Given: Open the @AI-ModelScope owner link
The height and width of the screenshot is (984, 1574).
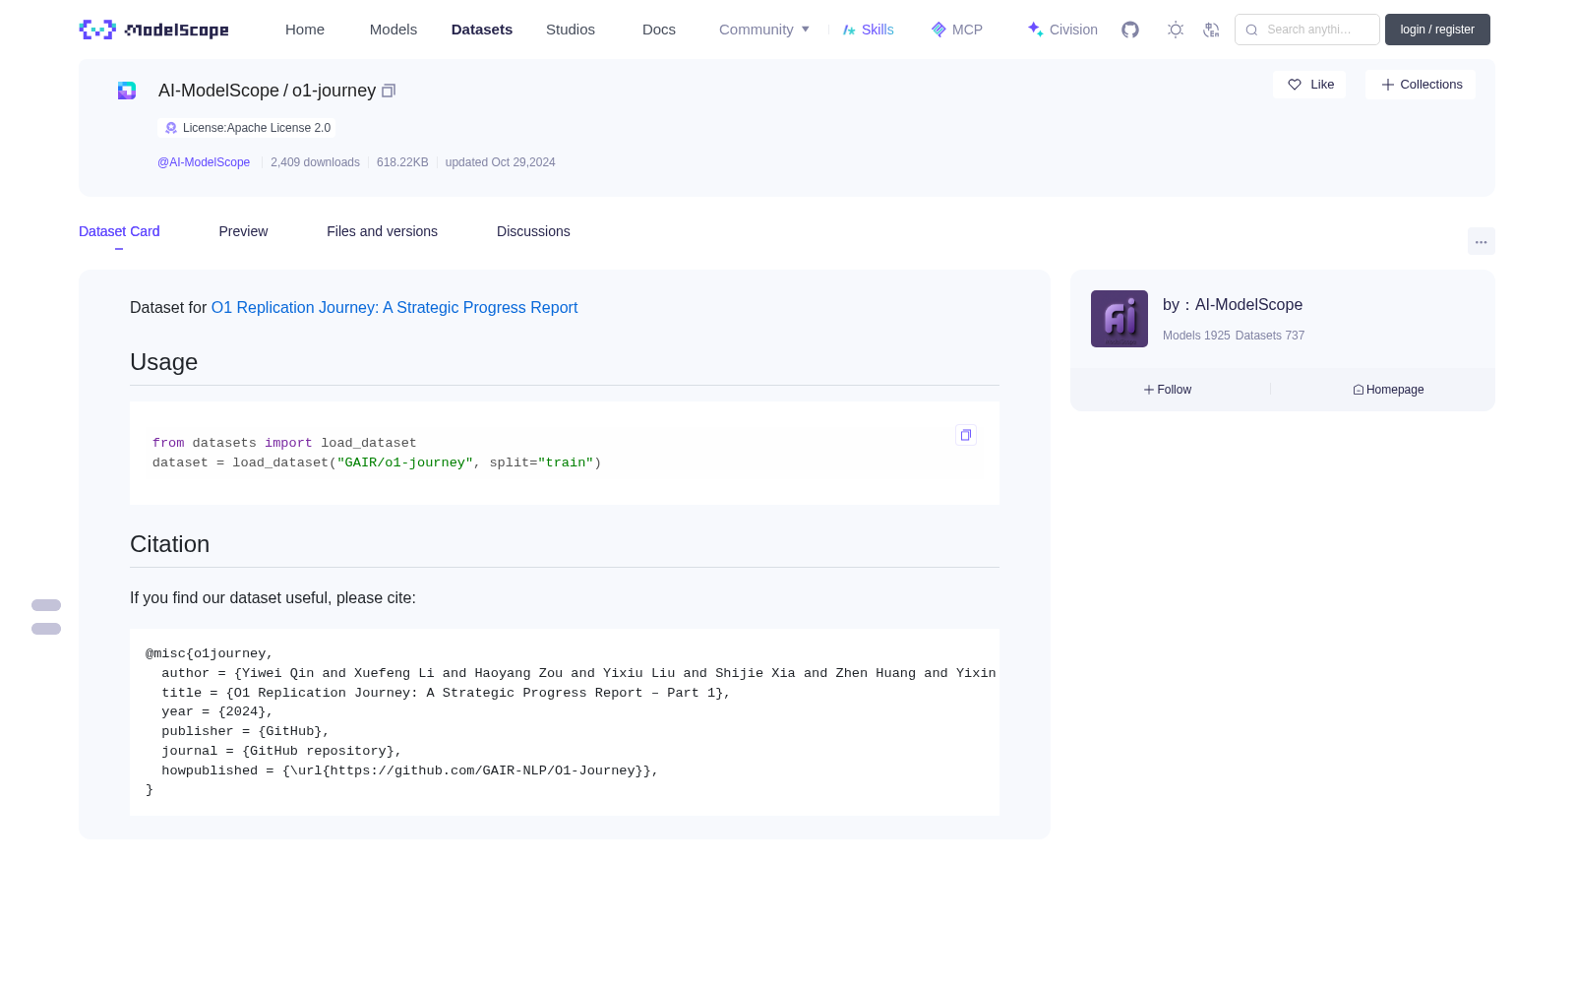Looking at the screenshot, I should (204, 162).
